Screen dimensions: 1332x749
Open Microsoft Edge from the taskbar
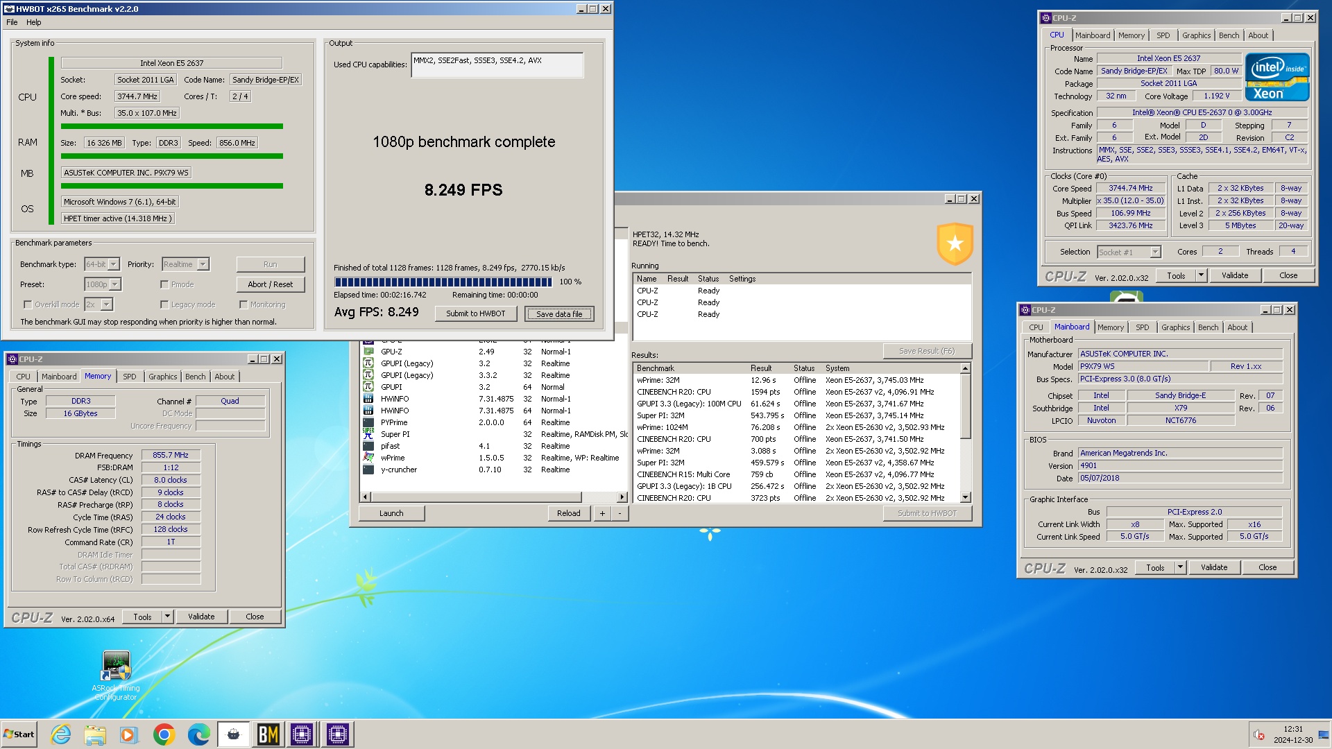198,734
